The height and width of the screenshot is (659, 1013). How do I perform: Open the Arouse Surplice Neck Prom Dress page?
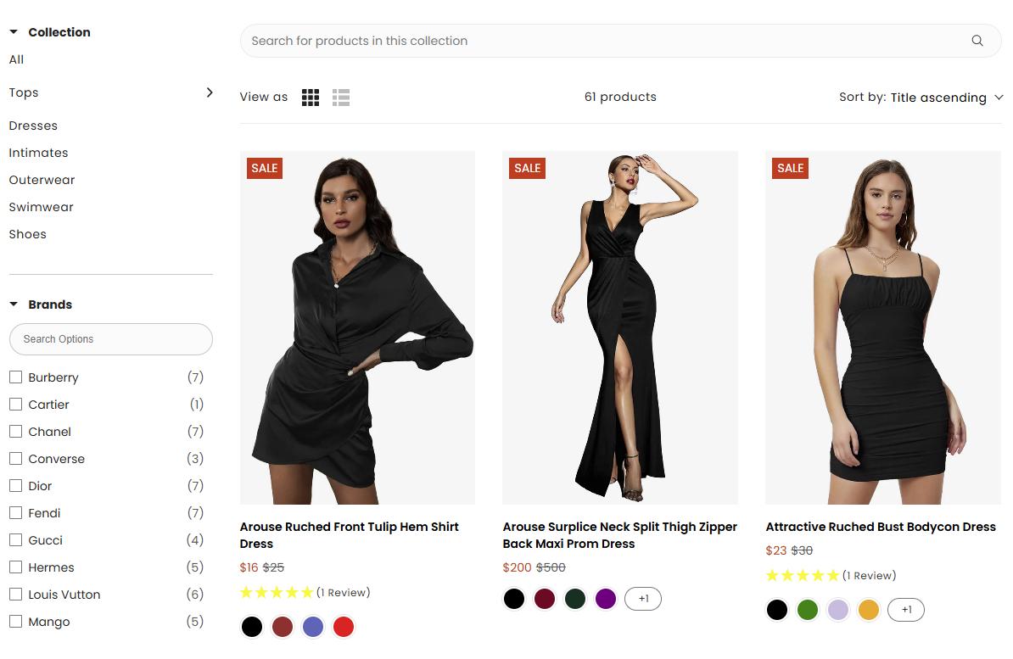point(619,535)
